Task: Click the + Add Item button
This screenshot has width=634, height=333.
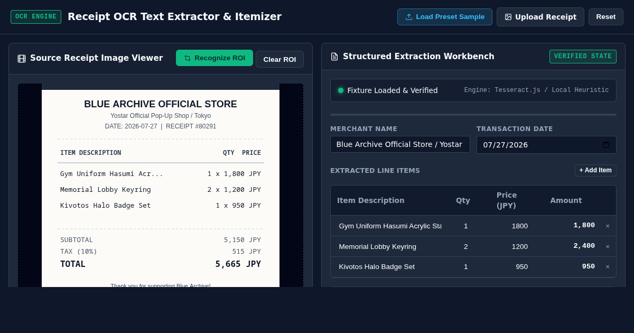Action: [x=595, y=170]
